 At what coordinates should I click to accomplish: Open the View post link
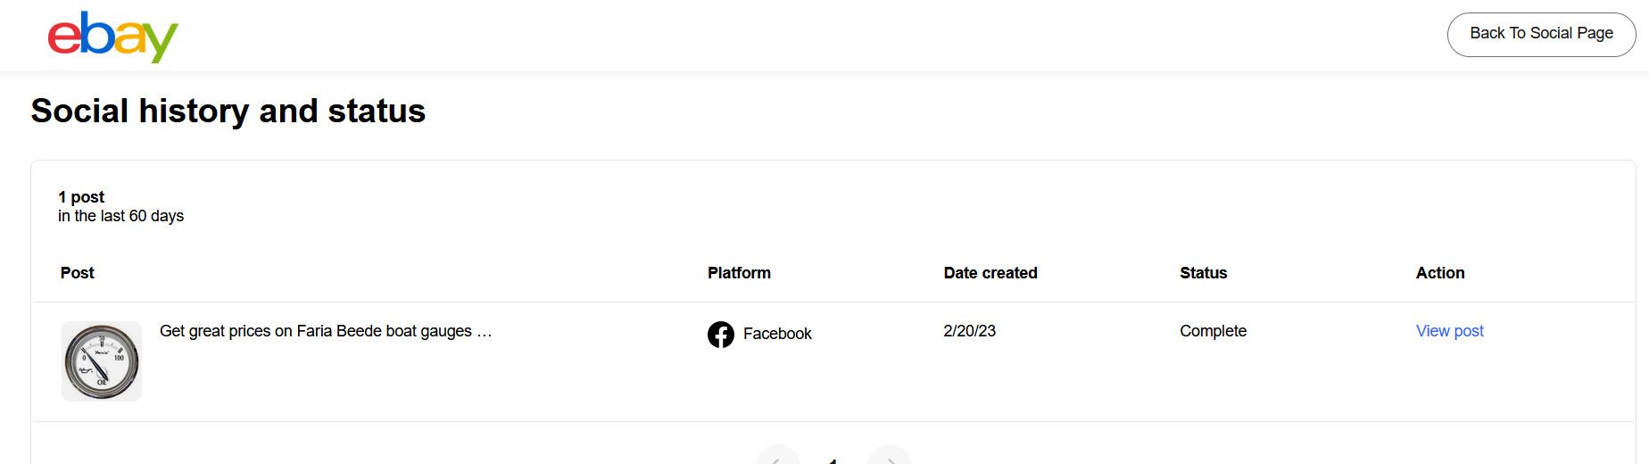point(1449,331)
